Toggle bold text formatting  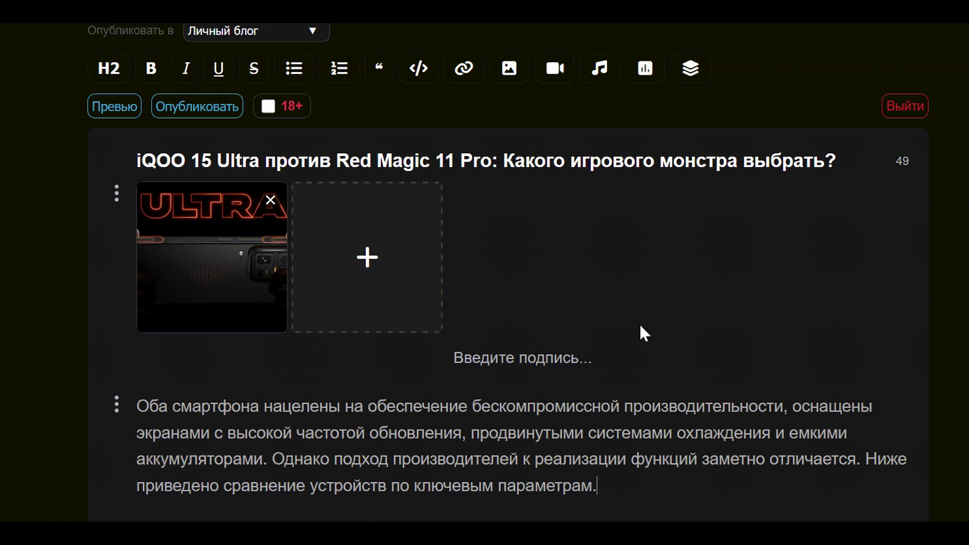[x=151, y=68]
